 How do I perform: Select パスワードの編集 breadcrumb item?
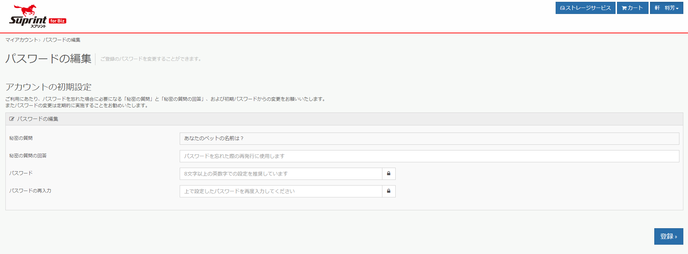point(62,40)
